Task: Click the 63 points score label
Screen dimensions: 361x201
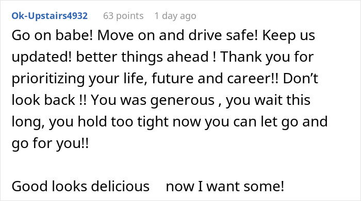Action: click(123, 16)
